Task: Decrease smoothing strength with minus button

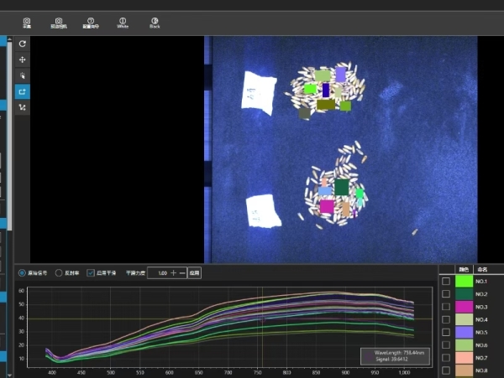Action: click(x=181, y=272)
